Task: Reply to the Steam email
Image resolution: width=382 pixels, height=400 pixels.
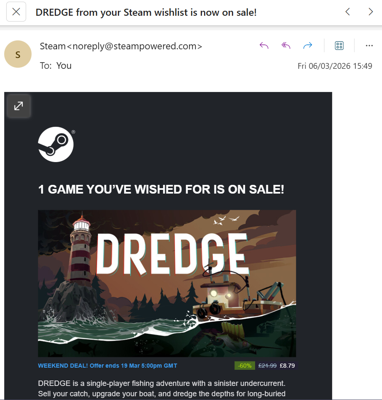Action: [x=264, y=46]
